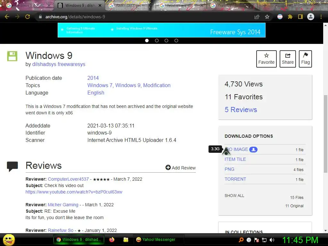Click the ISO IMAGE download icon
Screen dimensions: 328x246
253,150
